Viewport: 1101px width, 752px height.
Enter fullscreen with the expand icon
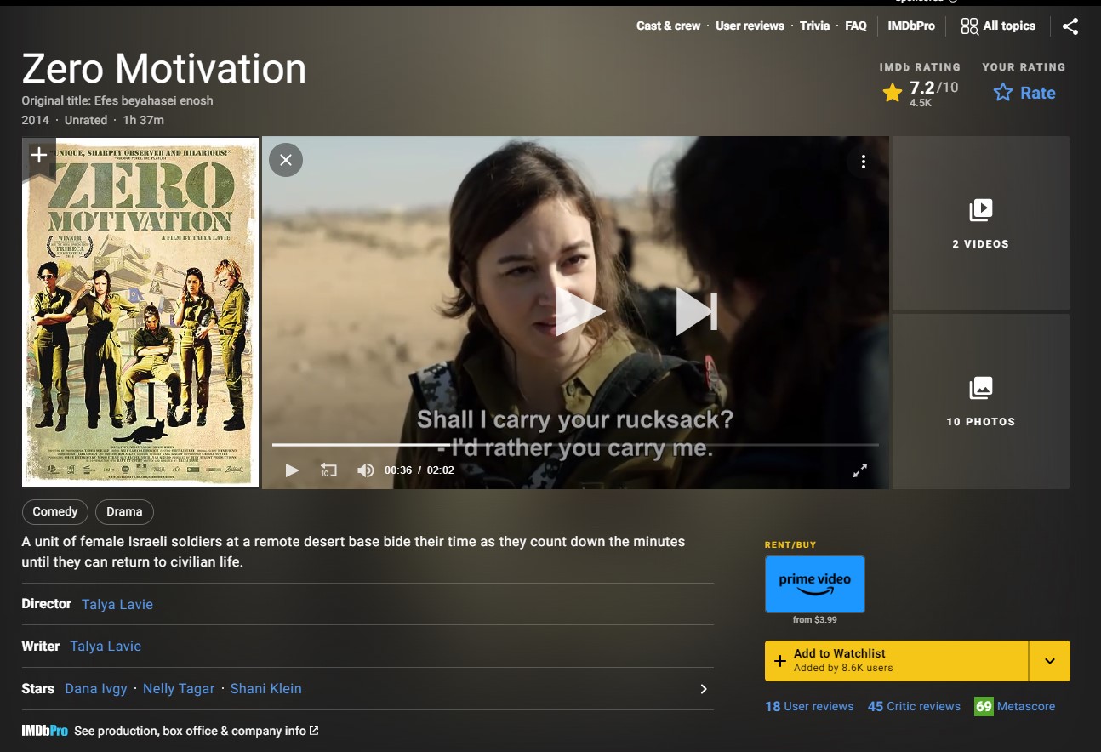pos(860,470)
